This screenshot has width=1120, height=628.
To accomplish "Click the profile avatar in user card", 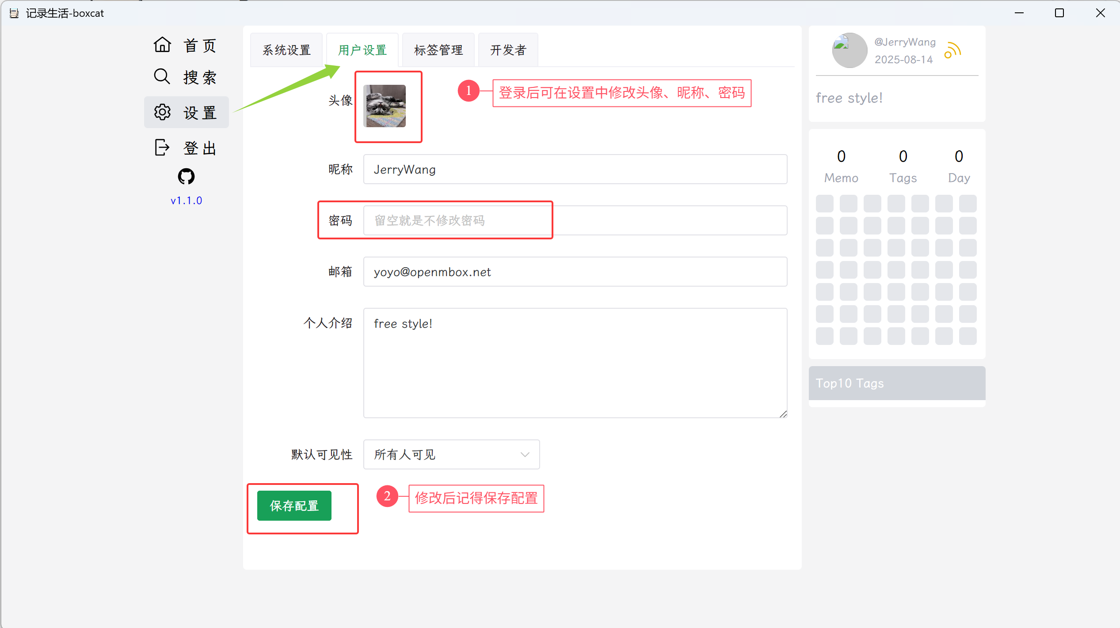I will (x=850, y=50).
